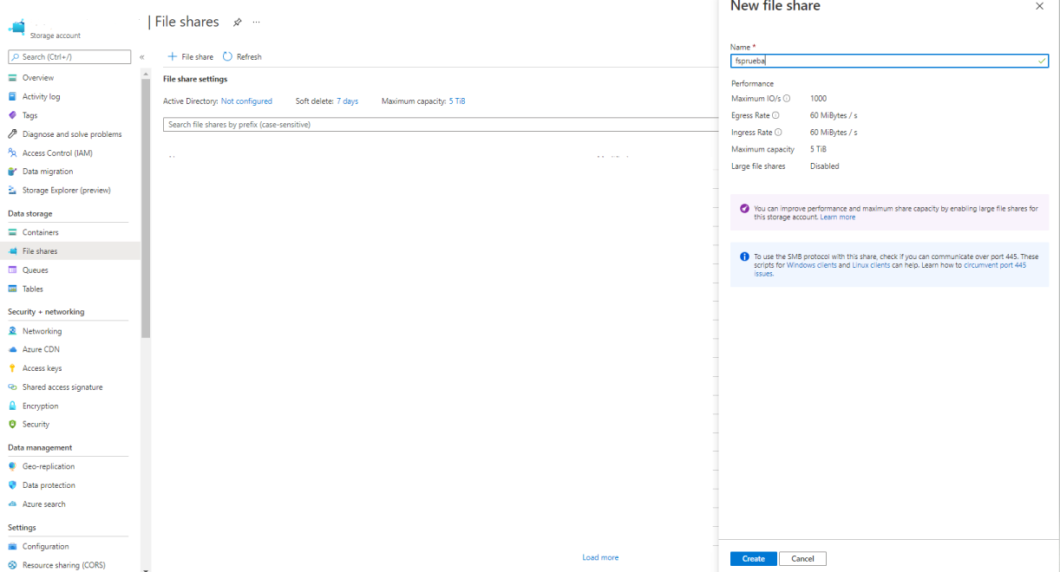This screenshot has width=1060, height=572.
Task: Refresh the file shares list
Action: coord(242,57)
